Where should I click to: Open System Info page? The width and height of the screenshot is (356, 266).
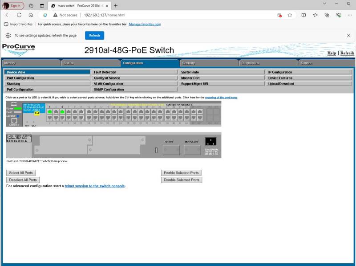pyautogui.click(x=222, y=72)
